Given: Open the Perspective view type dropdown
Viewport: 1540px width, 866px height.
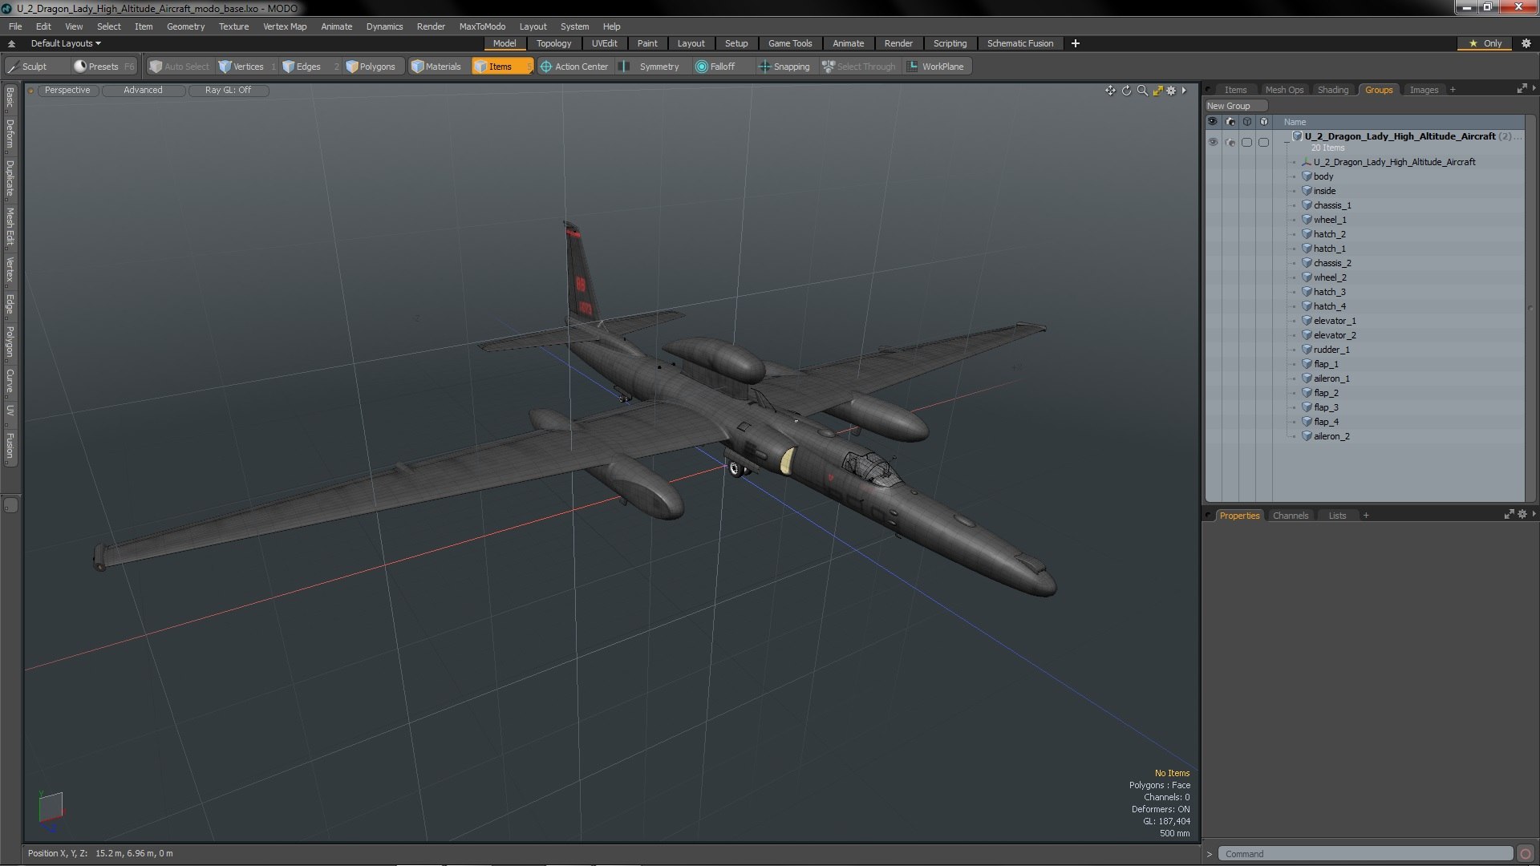Looking at the screenshot, I should coord(67,91).
